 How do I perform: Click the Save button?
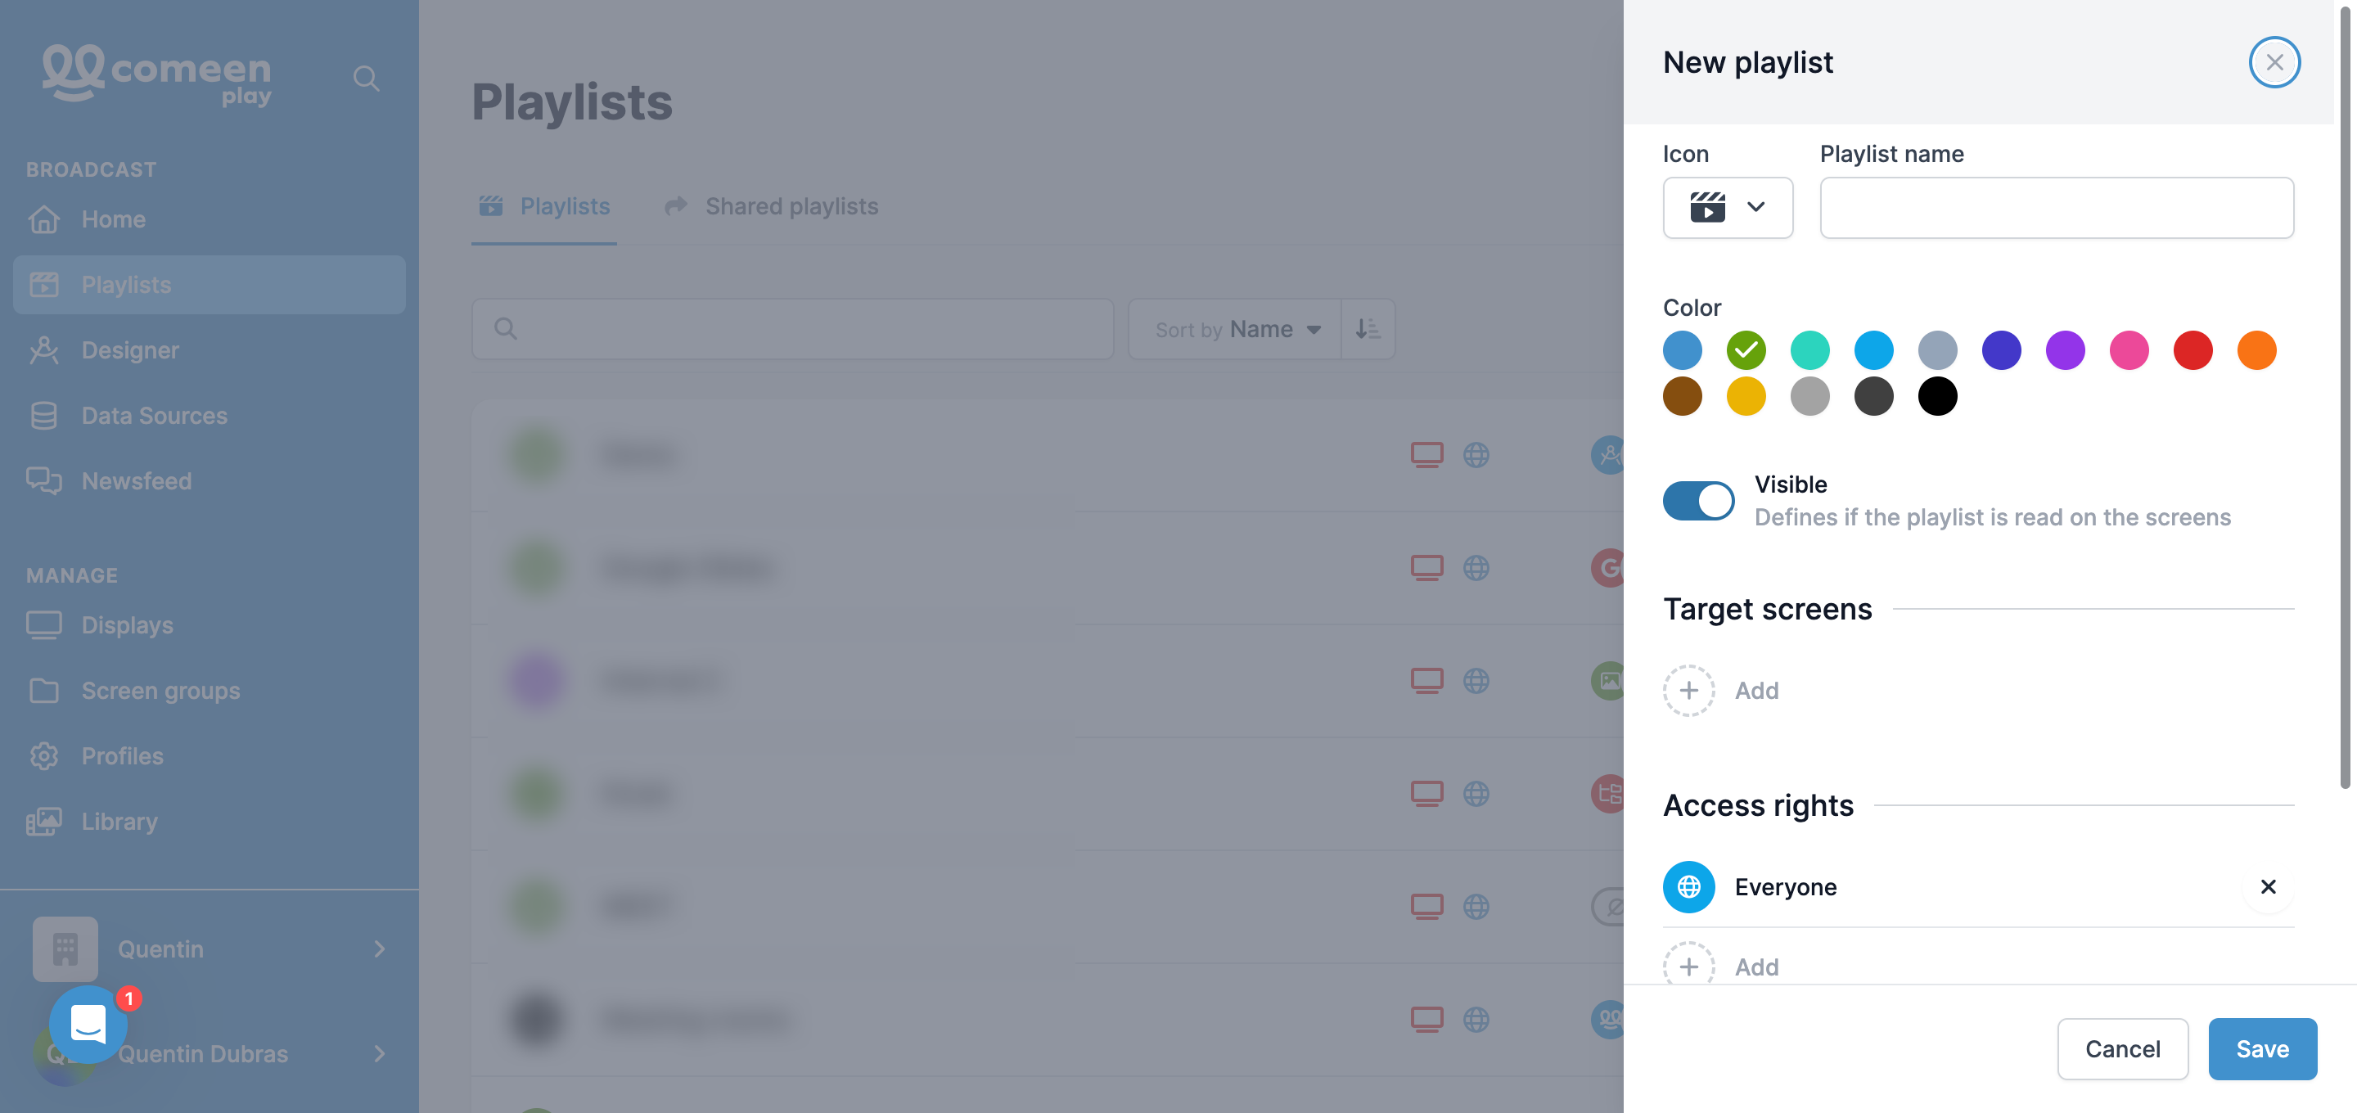(x=2262, y=1048)
